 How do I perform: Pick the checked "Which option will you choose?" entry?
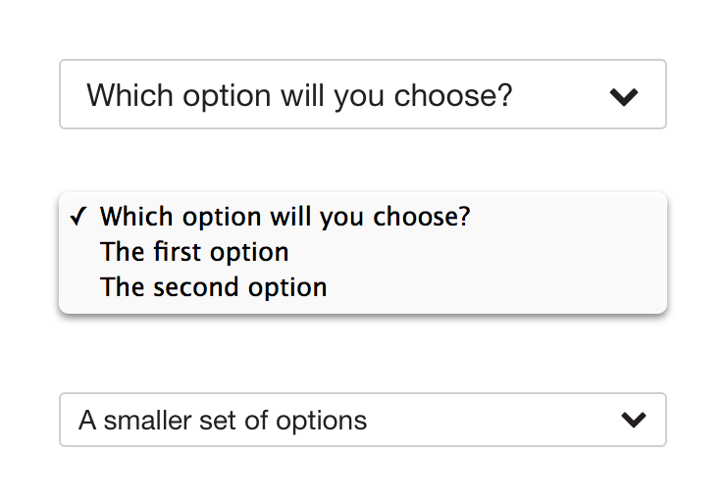(x=285, y=217)
